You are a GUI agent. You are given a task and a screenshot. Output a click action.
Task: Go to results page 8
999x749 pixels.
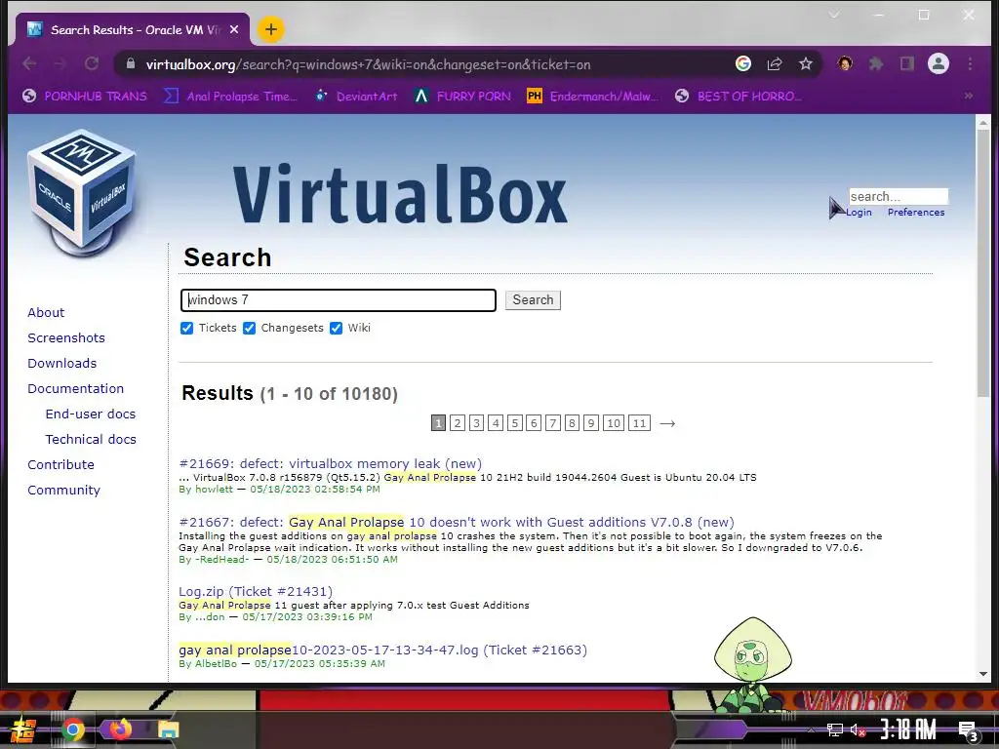(572, 423)
